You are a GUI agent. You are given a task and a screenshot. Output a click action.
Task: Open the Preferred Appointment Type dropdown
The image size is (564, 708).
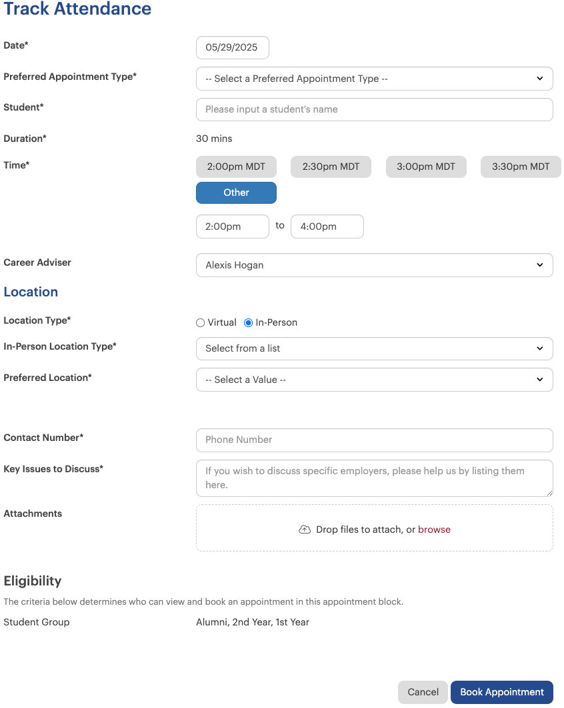click(374, 79)
